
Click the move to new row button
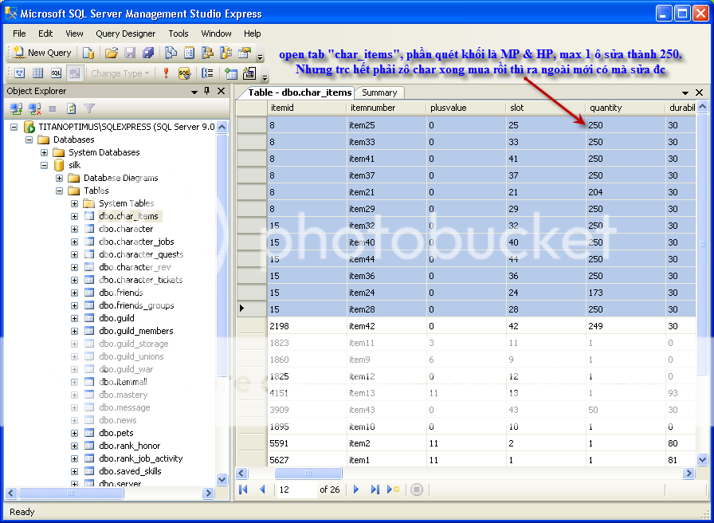tap(393, 490)
